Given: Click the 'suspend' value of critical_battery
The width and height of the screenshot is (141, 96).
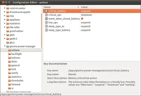Looking at the screenshot, I should [86, 11].
